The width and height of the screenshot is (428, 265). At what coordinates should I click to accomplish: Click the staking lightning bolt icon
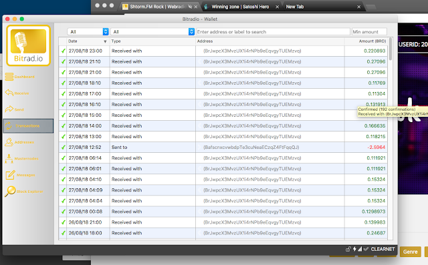point(354,249)
